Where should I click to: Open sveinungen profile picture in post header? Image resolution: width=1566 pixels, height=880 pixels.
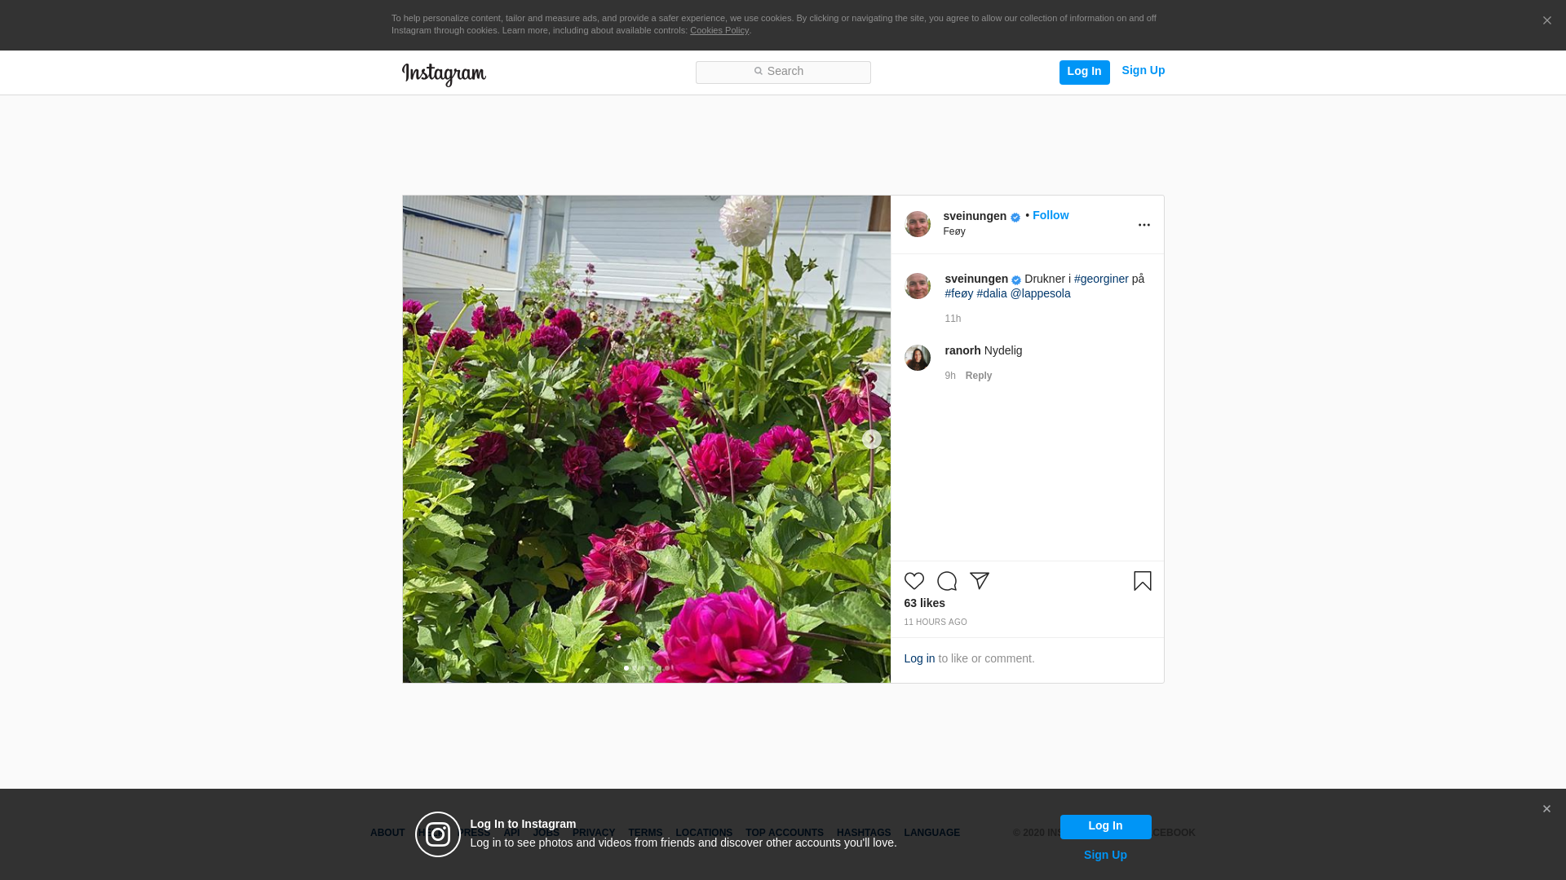[918, 224]
